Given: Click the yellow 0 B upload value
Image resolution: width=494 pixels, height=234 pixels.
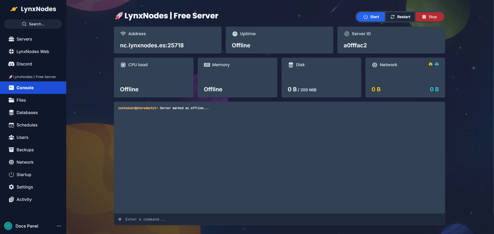Looking at the screenshot, I should pyautogui.click(x=376, y=89).
